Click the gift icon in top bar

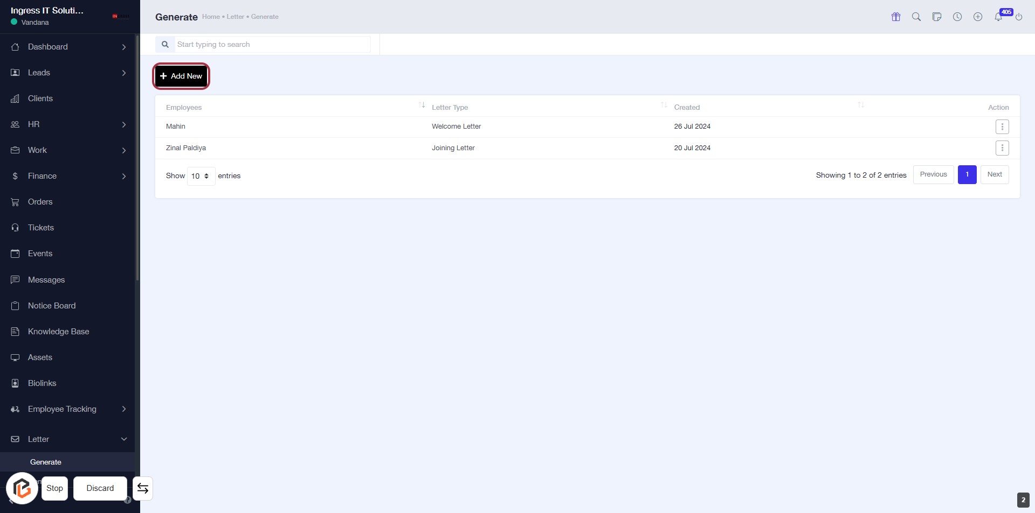point(896,17)
